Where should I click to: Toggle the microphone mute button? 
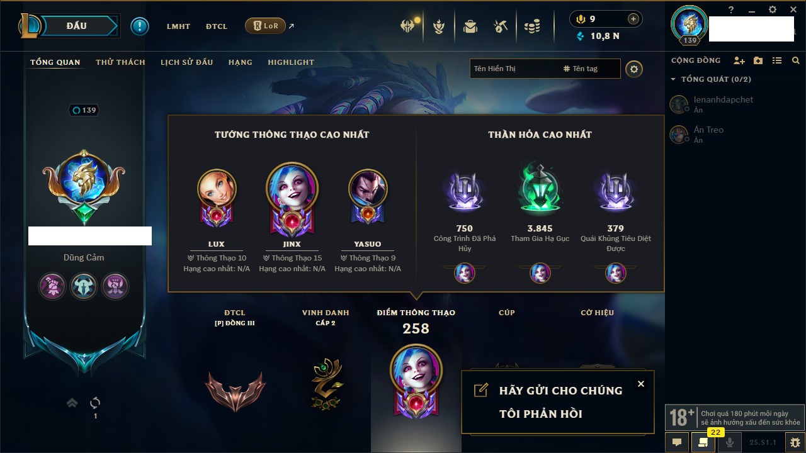[730, 442]
